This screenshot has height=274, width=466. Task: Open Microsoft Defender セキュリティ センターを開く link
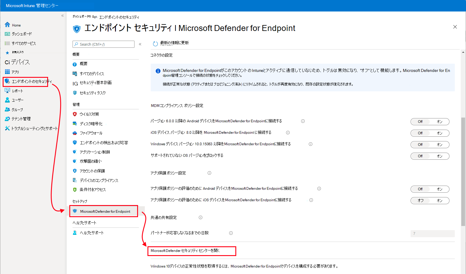[185, 250]
